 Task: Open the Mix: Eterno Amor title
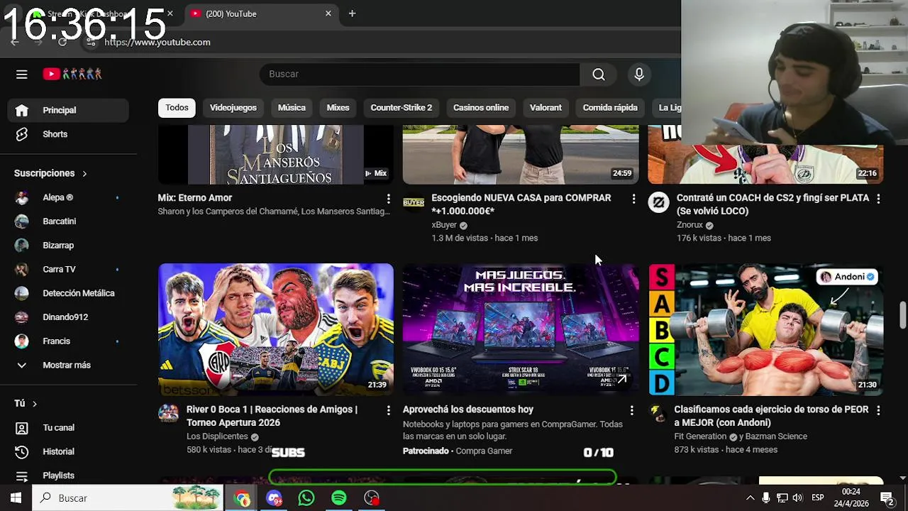pos(195,198)
